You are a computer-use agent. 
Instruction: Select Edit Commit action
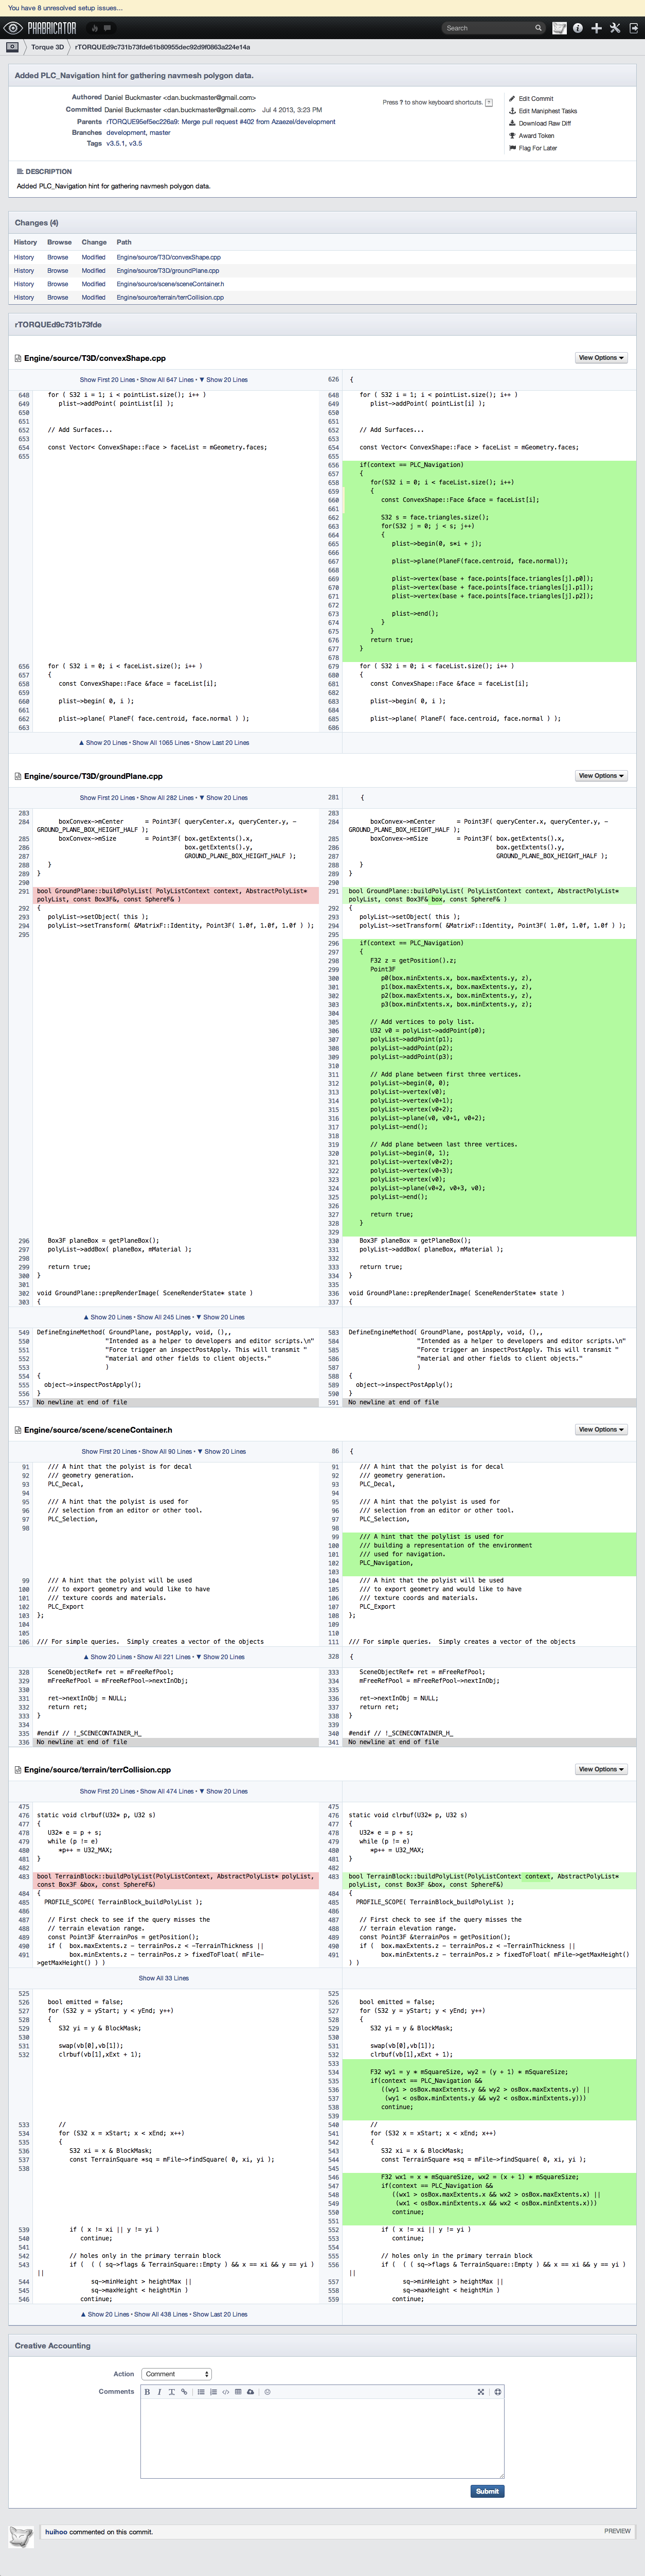tap(535, 99)
